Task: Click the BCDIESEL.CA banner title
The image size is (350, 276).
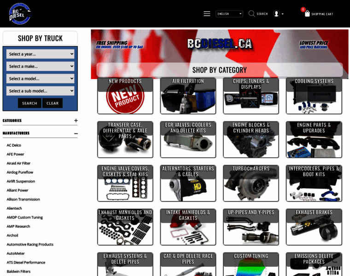Action: click(x=220, y=44)
